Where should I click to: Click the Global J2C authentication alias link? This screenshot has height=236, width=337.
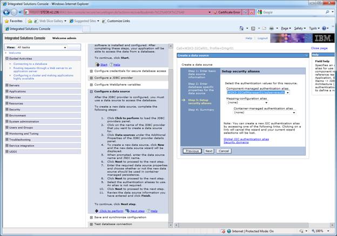pyautogui.click(x=246, y=138)
